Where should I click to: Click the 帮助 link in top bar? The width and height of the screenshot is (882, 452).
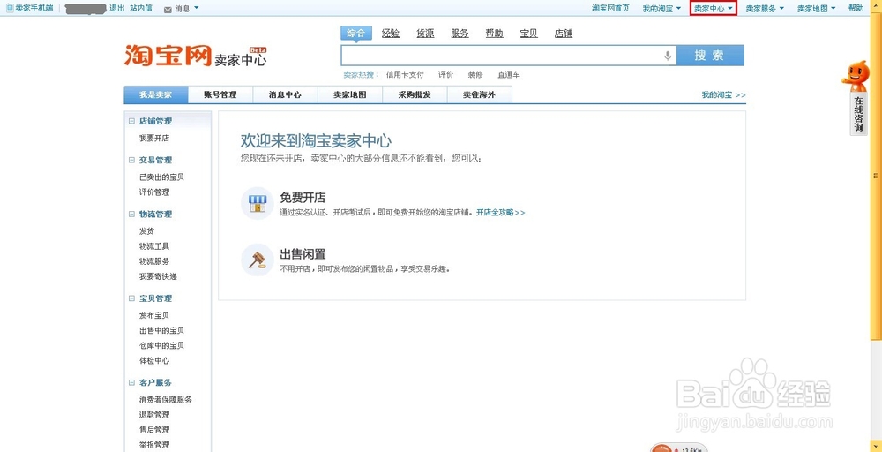tap(856, 9)
